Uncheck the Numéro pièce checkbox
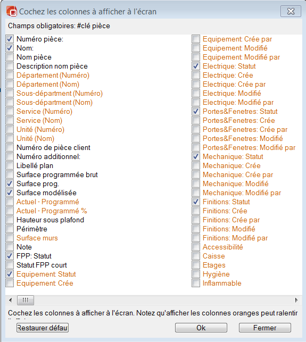The height and width of the screenshot is (342, 306). pos(10,39)
